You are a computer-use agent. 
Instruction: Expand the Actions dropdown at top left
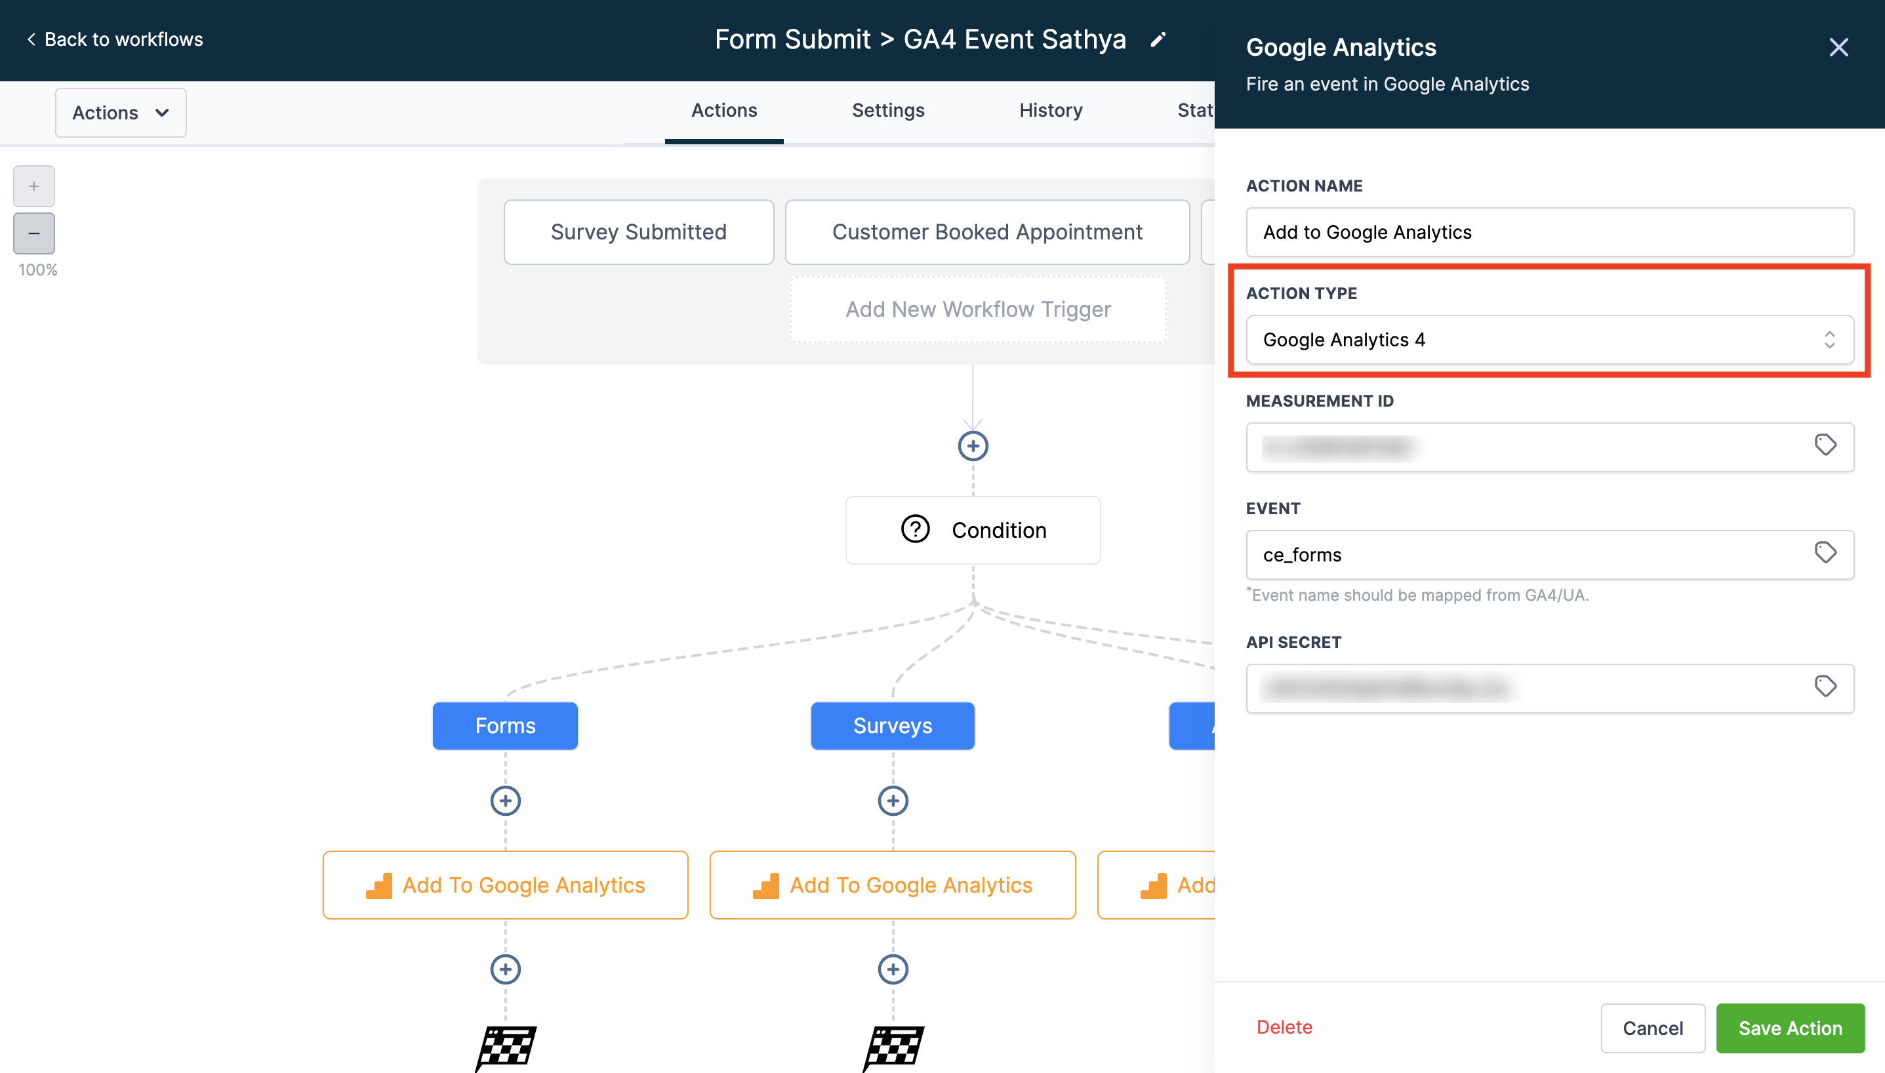click(x=121, y=113)
